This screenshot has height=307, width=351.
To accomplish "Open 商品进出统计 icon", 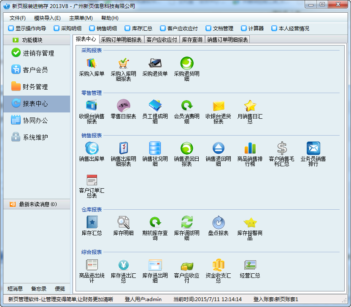I will (x=92, y=265).
